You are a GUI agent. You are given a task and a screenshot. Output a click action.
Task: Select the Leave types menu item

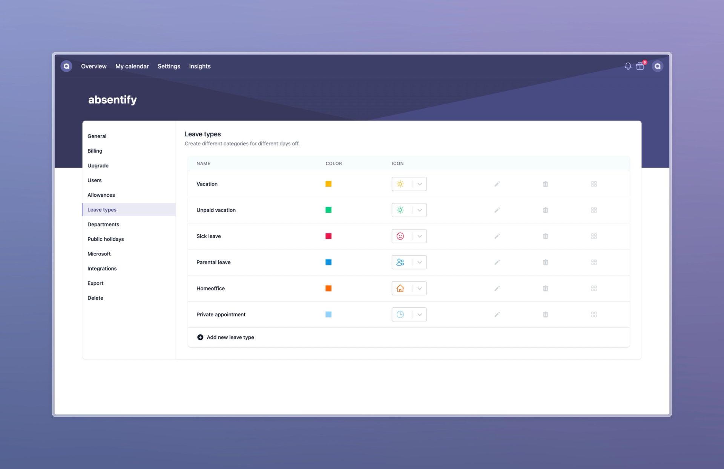coord(102,209)
